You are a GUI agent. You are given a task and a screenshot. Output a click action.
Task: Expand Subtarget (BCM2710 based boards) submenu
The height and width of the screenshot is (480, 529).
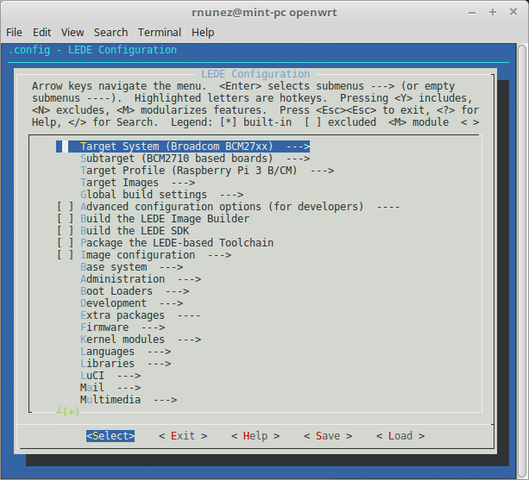[194, 159]
